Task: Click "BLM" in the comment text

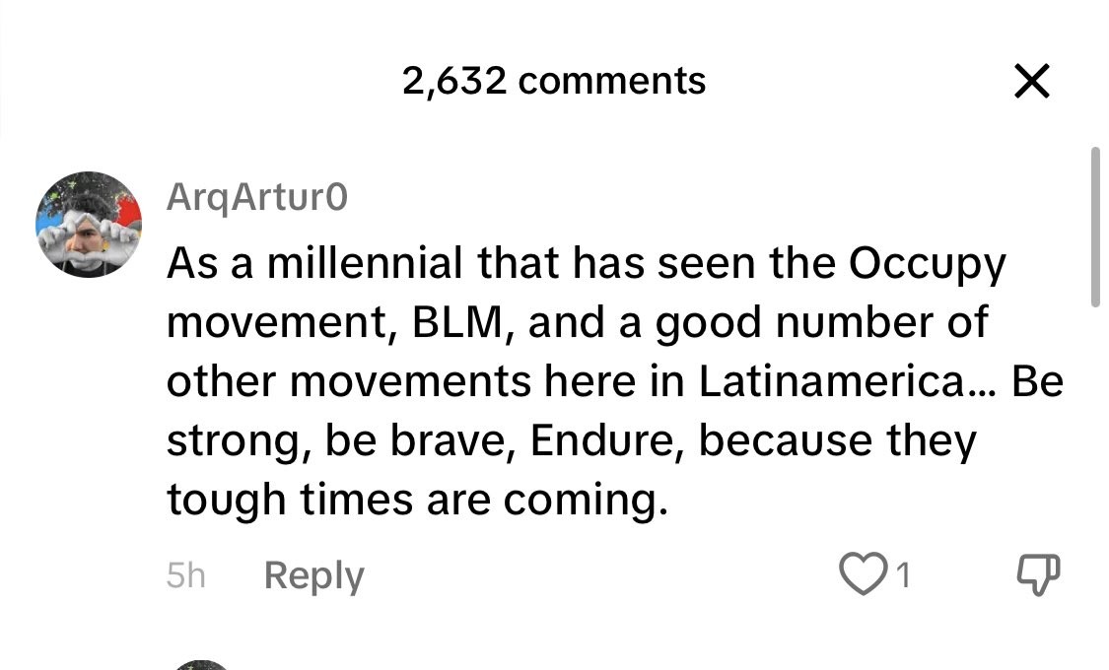Action: click(460, 323)
